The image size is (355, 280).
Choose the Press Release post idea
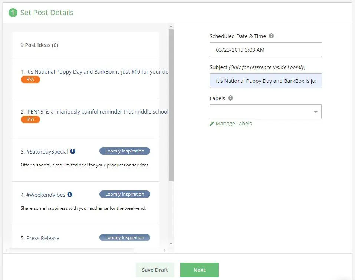click(43, 238)
